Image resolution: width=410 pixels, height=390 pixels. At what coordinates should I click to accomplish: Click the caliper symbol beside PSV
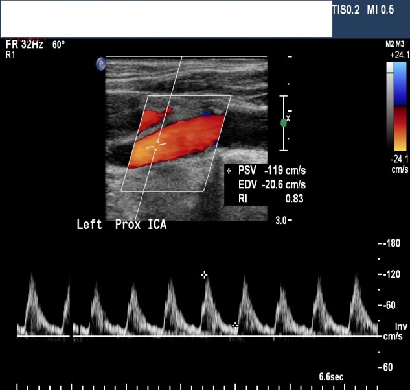[229, 170]
